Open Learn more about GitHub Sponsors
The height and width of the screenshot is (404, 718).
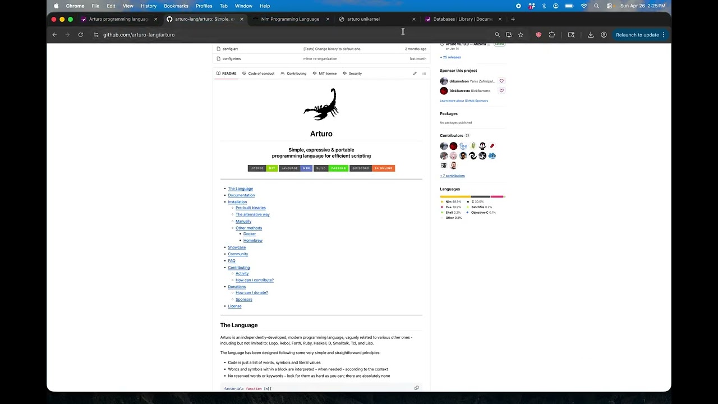464,101
